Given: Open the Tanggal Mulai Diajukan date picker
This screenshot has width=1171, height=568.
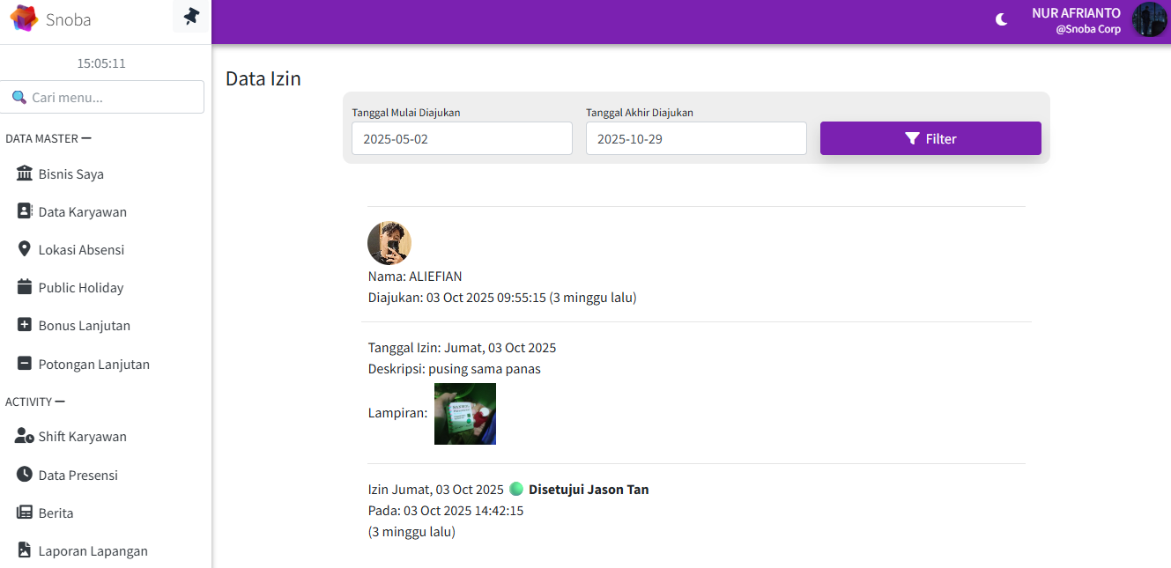Looking at the screenshot, I should click(462, 138).
